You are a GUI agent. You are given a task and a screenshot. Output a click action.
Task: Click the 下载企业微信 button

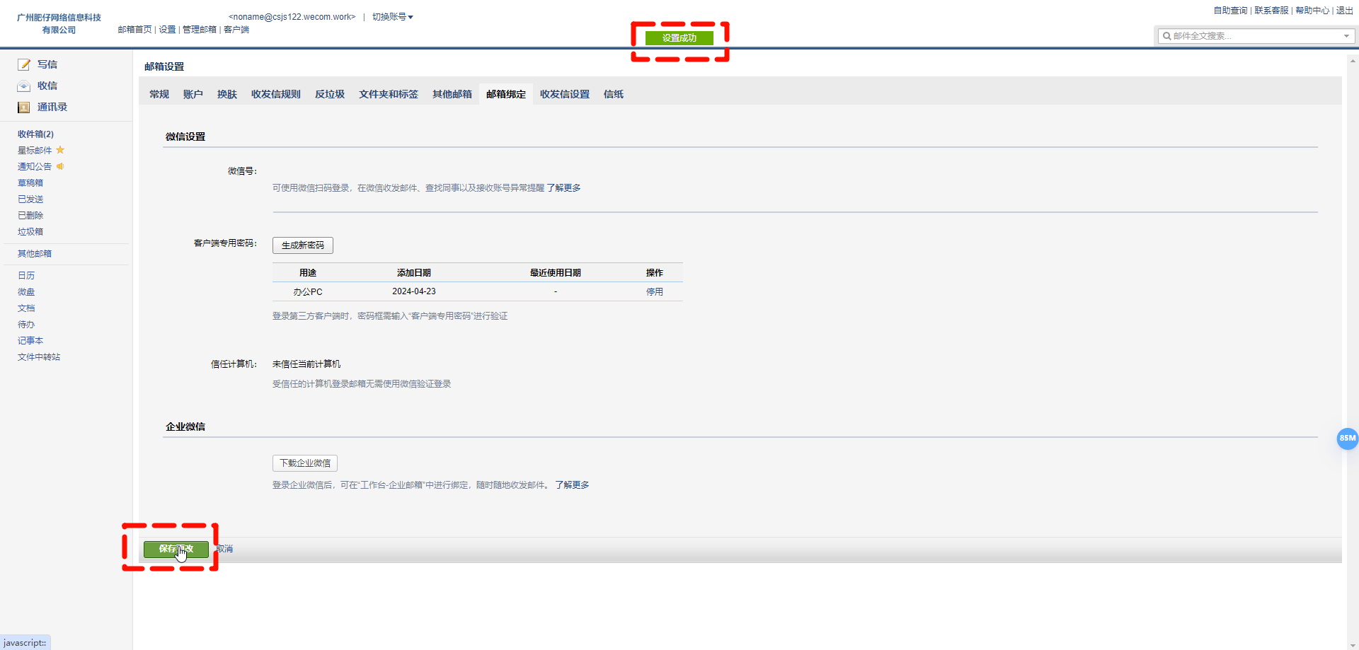point(305,463)
